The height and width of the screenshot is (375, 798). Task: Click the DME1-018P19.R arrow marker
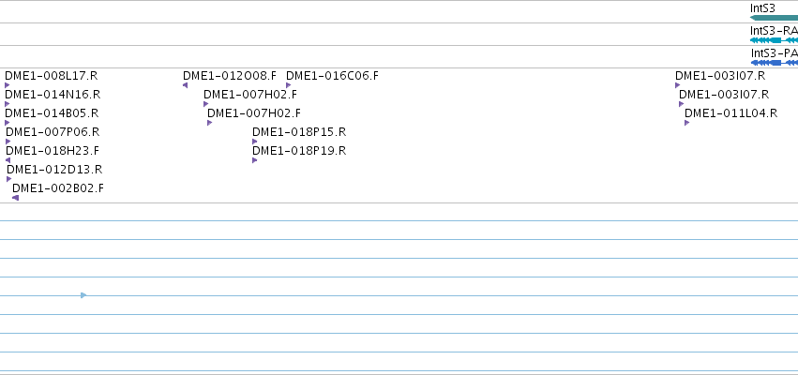coord(255,160)
